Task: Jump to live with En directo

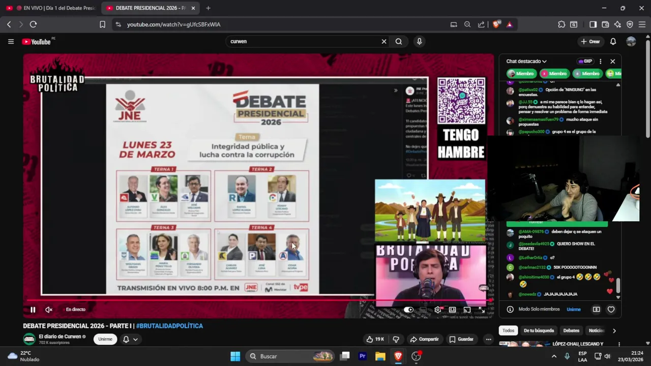Action: (x=75, y=310)
